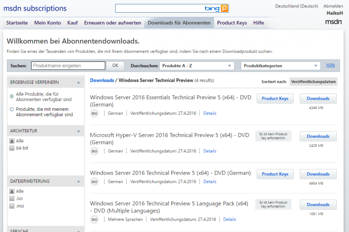Viewport: 349px width, 232px height.
Task: Click Product Keys for Windows Server 2016 Technical Preview 5
Action: click(x=275, y=174)
